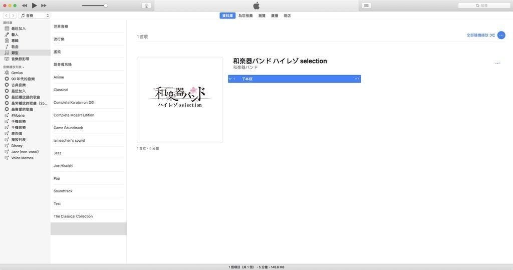Open 專輯 in the library sidebar
The width and height of the screenshot is (513, 270).
(x=25, y=41)
